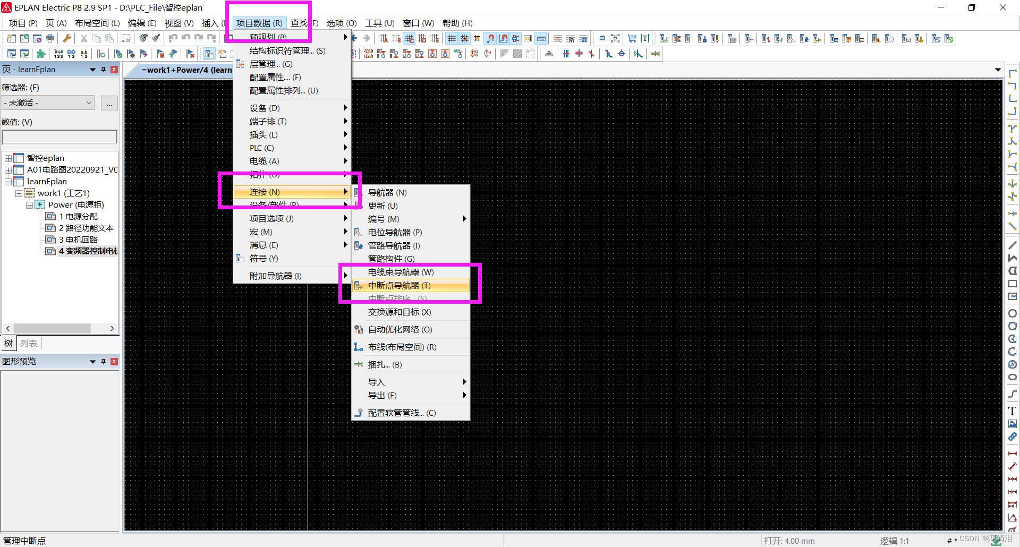Click the shopping cart icon in toolbar

pyautogui.click(x=632, y=38)
